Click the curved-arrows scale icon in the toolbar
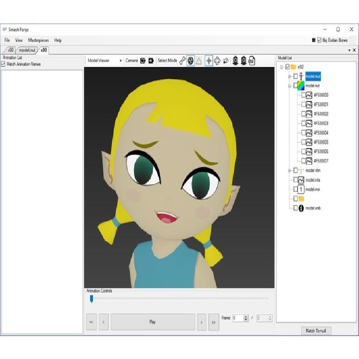 tap(226, 61)
